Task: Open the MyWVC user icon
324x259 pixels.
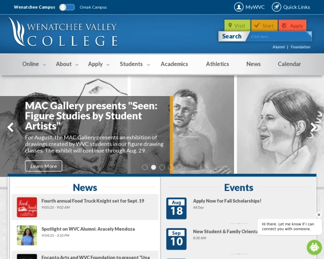Action: click(239, 7)
